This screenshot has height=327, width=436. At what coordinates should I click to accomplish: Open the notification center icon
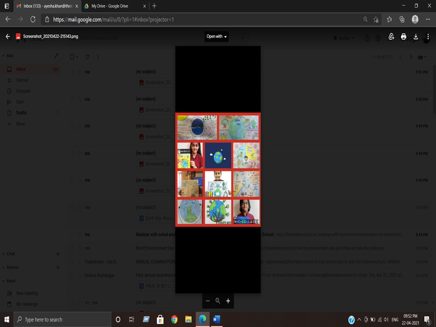[x=427, y=320]
